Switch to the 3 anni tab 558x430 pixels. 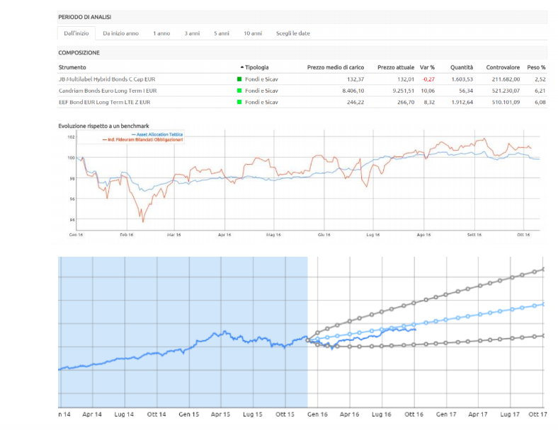tap(192, 33)
